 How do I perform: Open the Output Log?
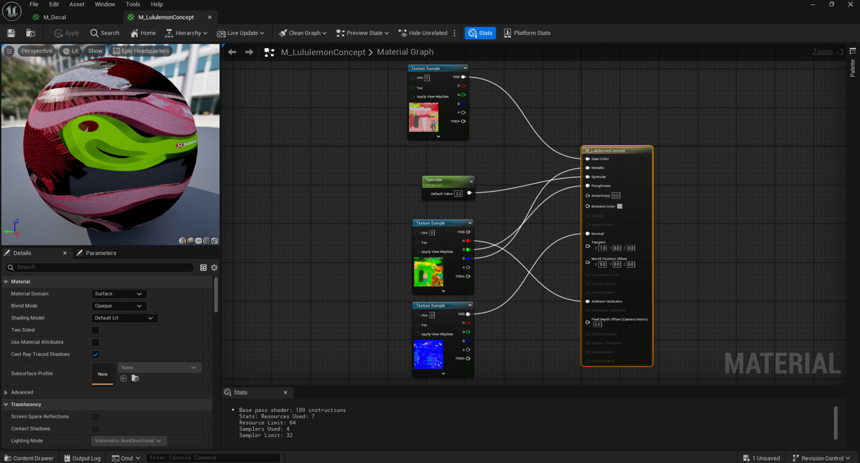[82, 458]
